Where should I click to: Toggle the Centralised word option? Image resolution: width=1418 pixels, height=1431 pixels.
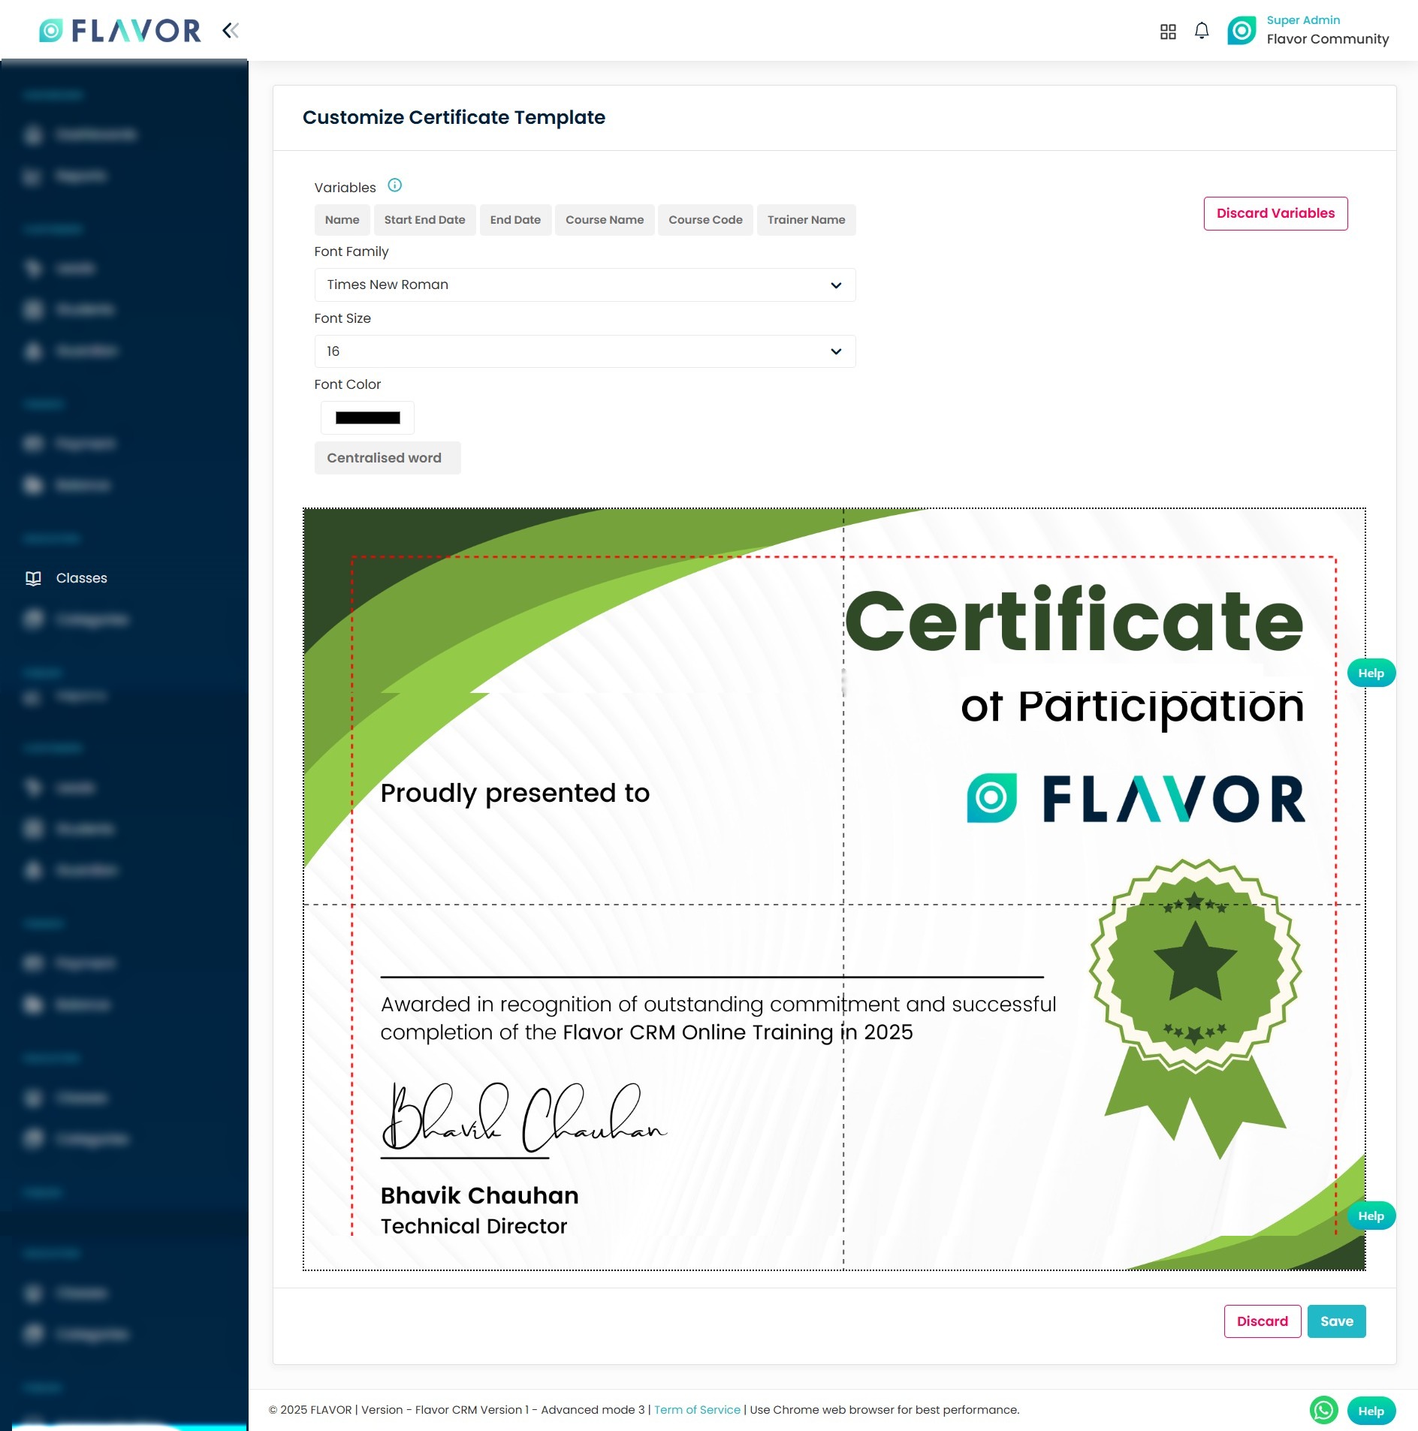[x=387, y=458]
